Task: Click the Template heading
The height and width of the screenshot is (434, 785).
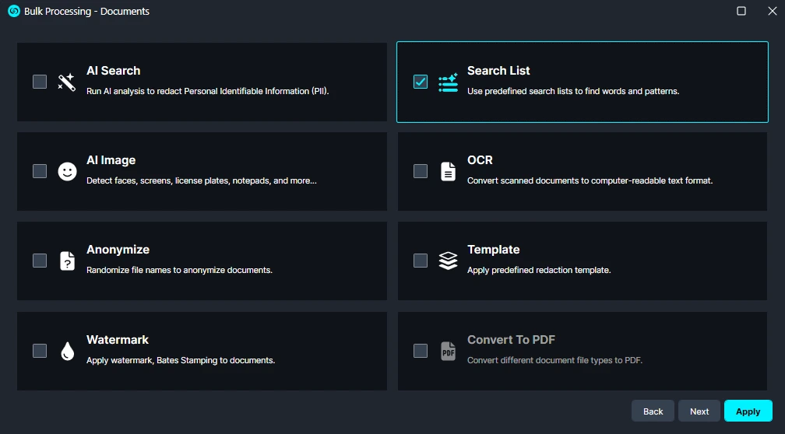Action: tap(493, 250)
